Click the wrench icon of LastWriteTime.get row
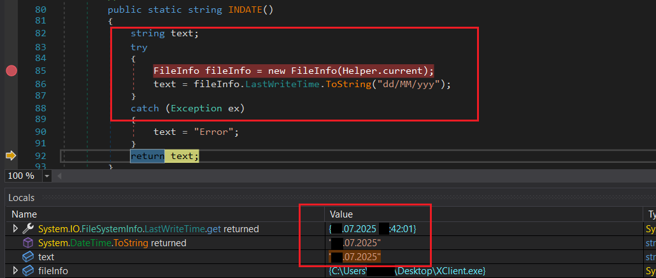Image resolution: width=656 pixels, height=278 pixels. coord(27,228)
